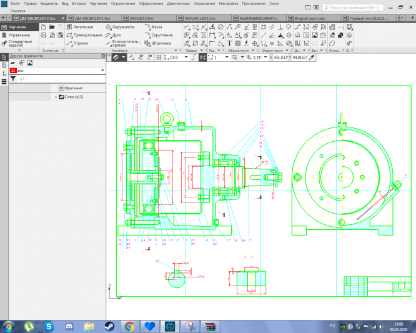The width and height of the screenshot is (416, 333).
Task: Expand the Слои layers tree node
Action: tap(56, 97)
